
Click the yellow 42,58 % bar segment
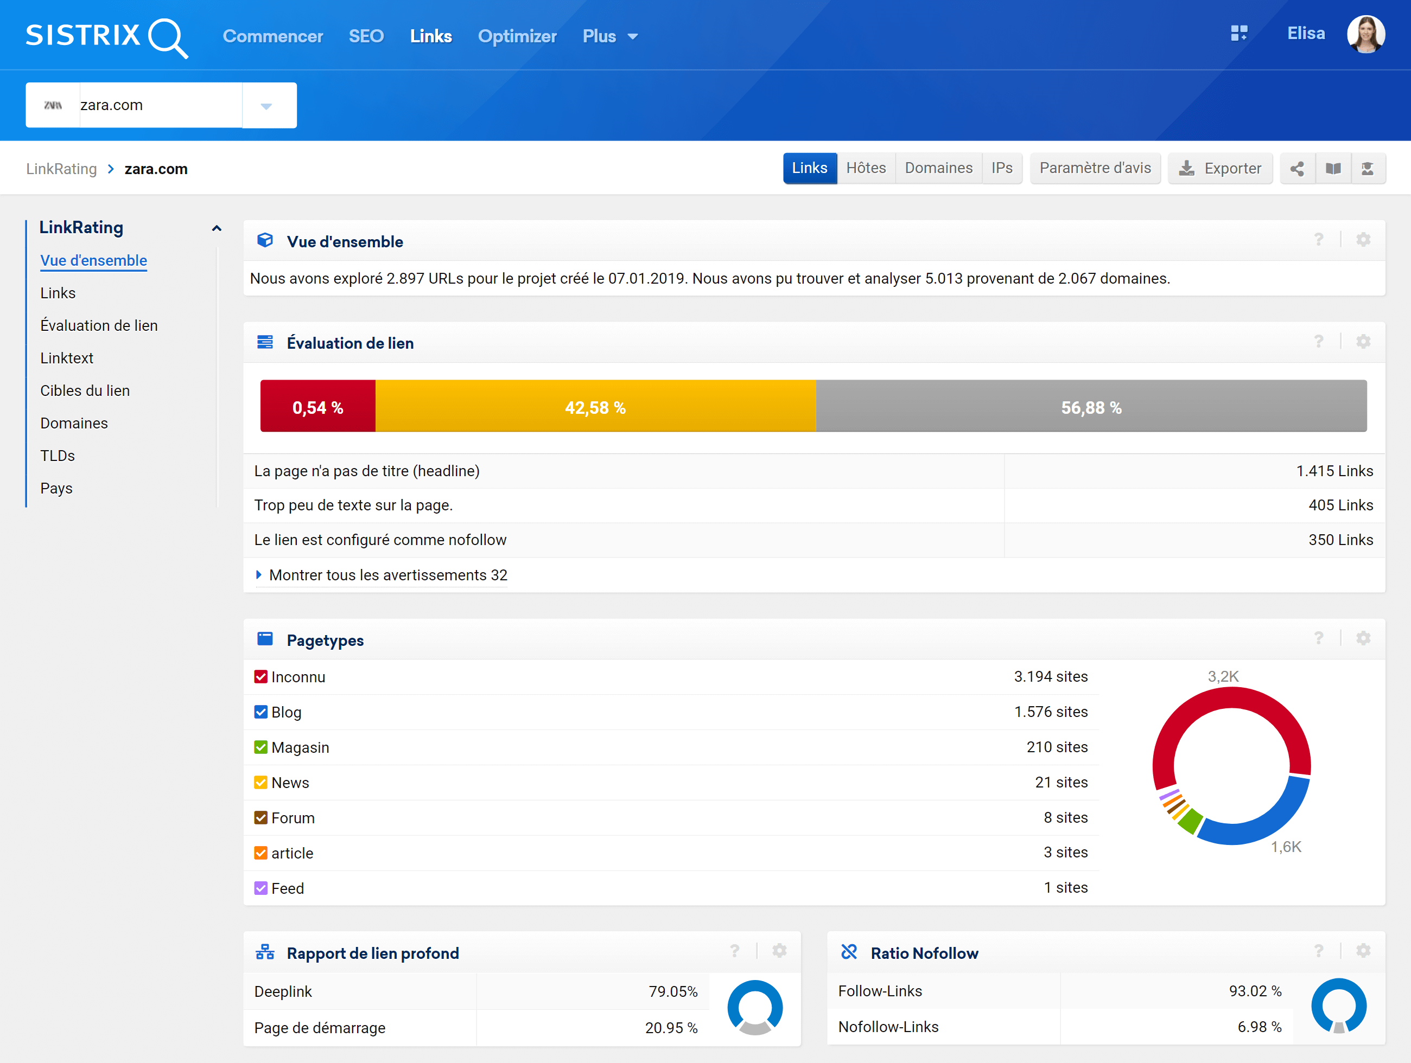pyautogui.click(x=596, y=407)
